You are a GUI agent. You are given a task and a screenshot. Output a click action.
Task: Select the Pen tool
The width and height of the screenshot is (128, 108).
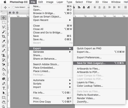point(4,83)
